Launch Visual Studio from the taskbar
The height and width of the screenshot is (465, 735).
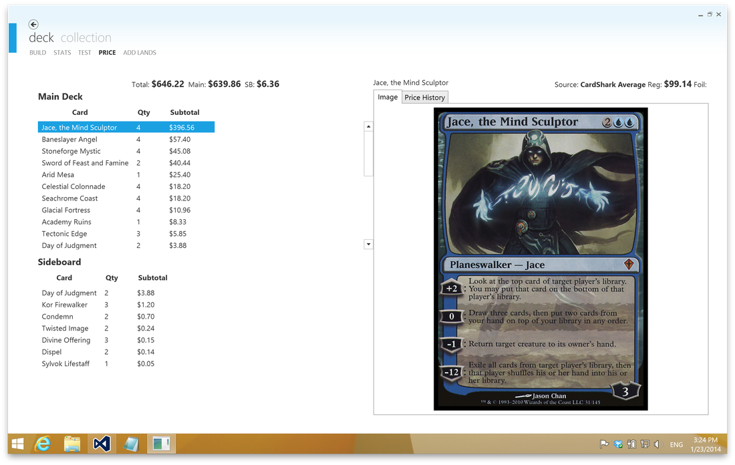pos(101,444)
